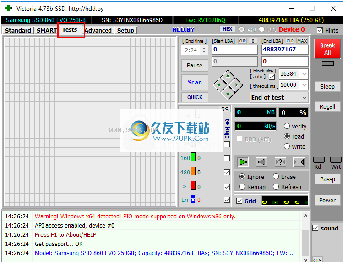Switch to the SMART tab

(46, 30)
